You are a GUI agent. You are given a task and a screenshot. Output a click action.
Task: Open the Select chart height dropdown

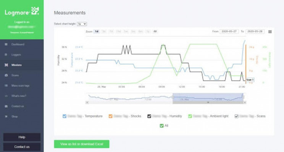pos(82,24)
